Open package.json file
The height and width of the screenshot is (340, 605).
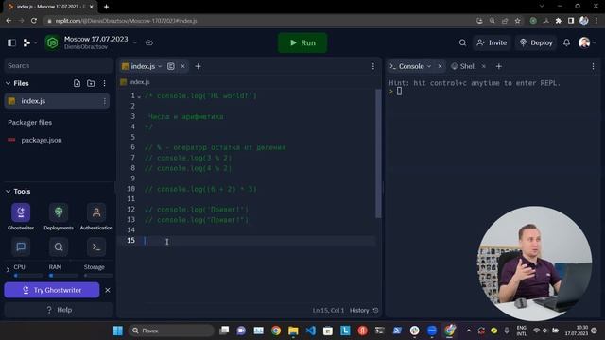(42, 140)
